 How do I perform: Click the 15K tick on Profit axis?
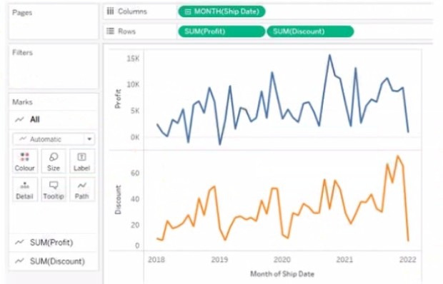pyautogui.click(x=133, y=59)
